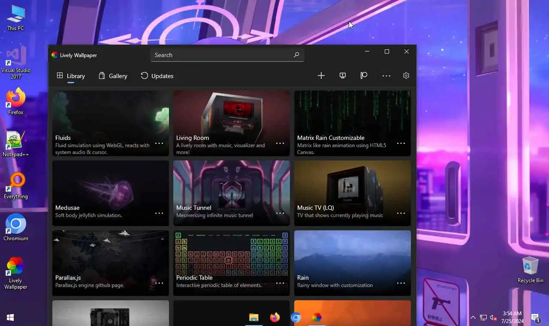Select Visual Studio 2017 desktop shortcut
Screen dimensions: 549x326
click(x=15, y=63)
